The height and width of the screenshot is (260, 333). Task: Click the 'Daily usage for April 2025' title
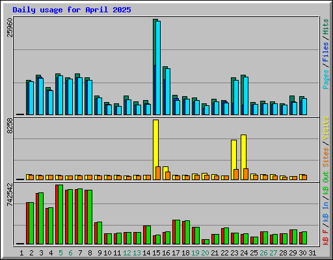pyautogui.click(x=72, y=10)
